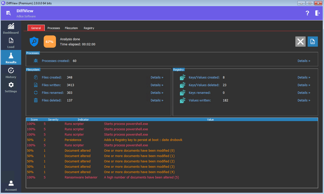Screen dimensions: 324x194
Task: Expand Details for Files deleted
Action: coord(157,100)
